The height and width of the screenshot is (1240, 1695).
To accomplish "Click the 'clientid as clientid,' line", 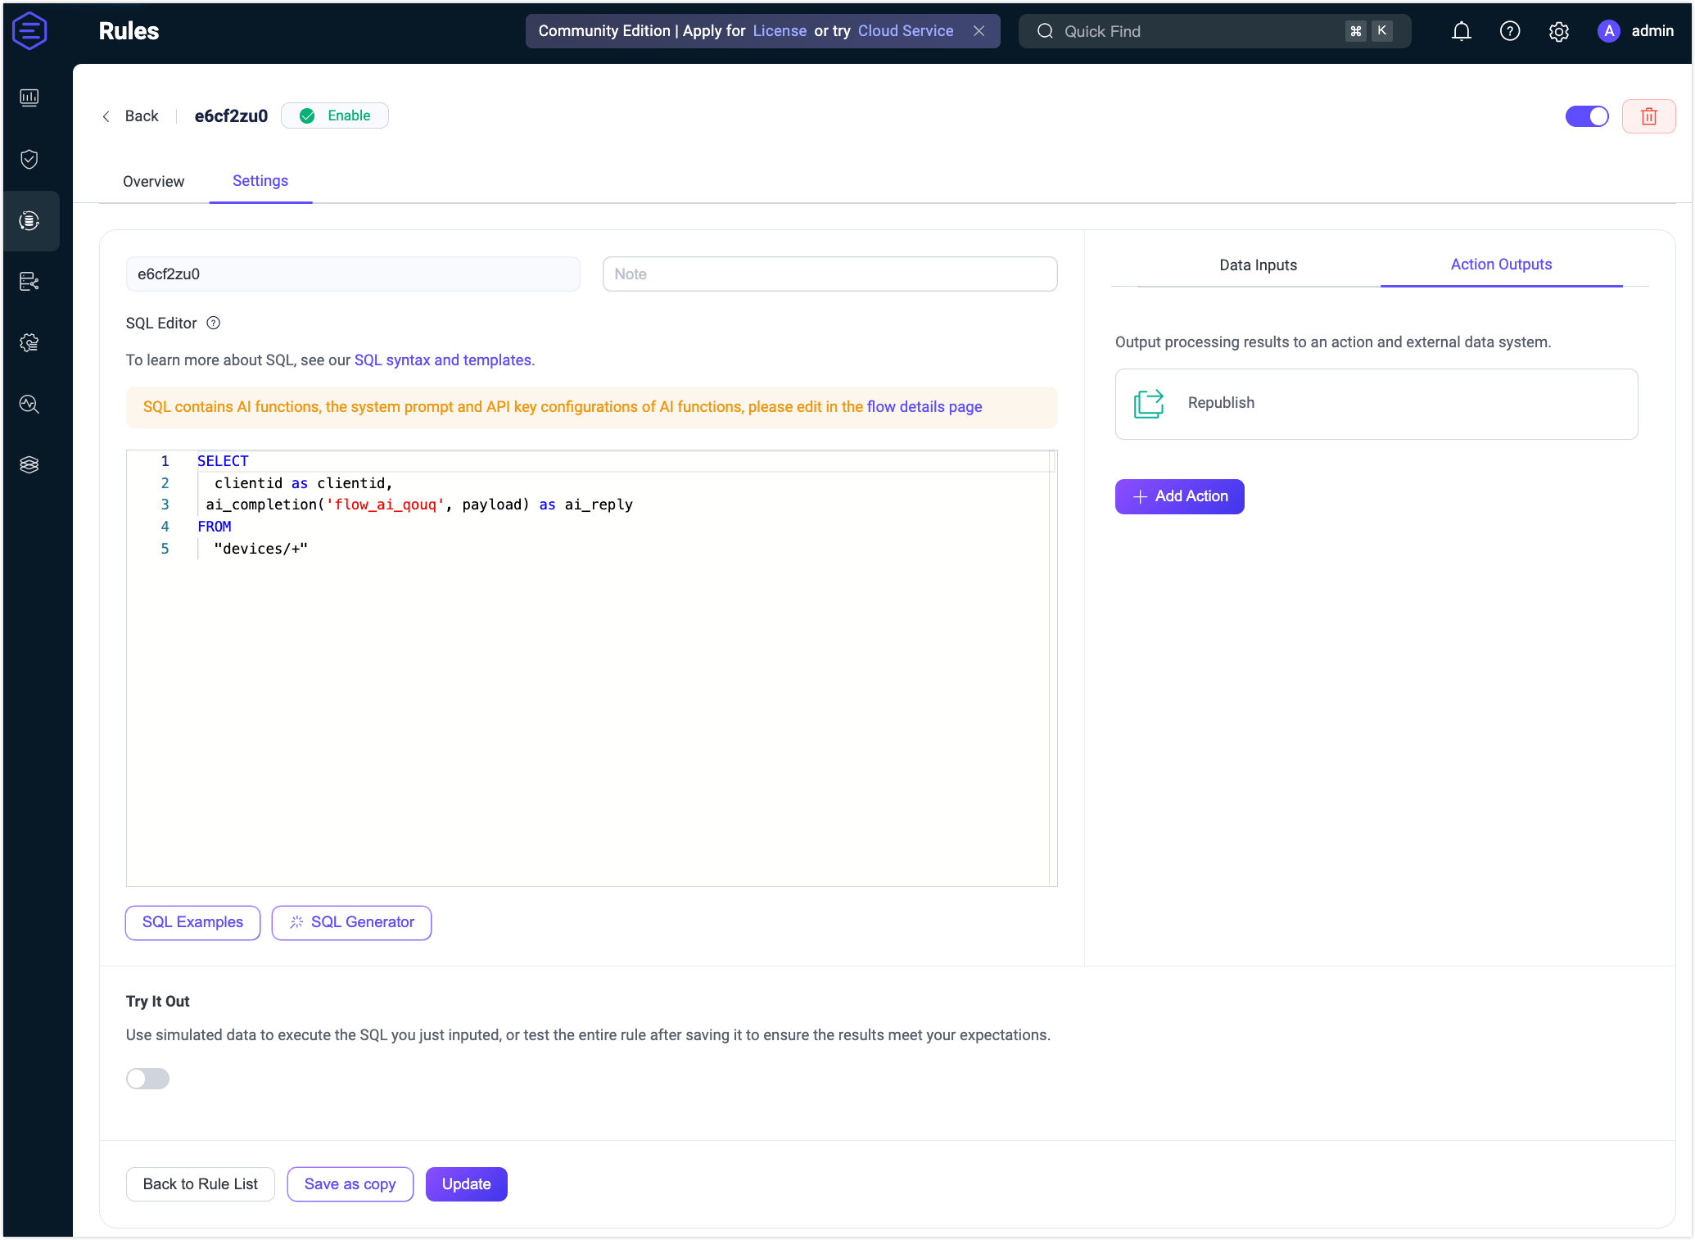I will [304, 483].
